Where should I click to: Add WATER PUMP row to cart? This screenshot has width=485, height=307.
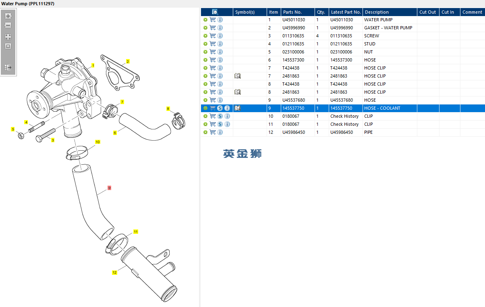coord(213,20)
